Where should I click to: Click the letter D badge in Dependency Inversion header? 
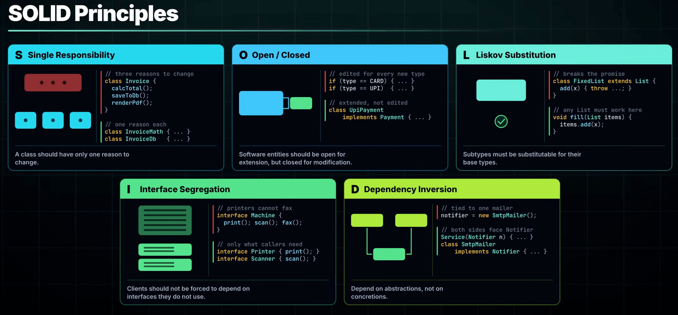pos(355,189)
